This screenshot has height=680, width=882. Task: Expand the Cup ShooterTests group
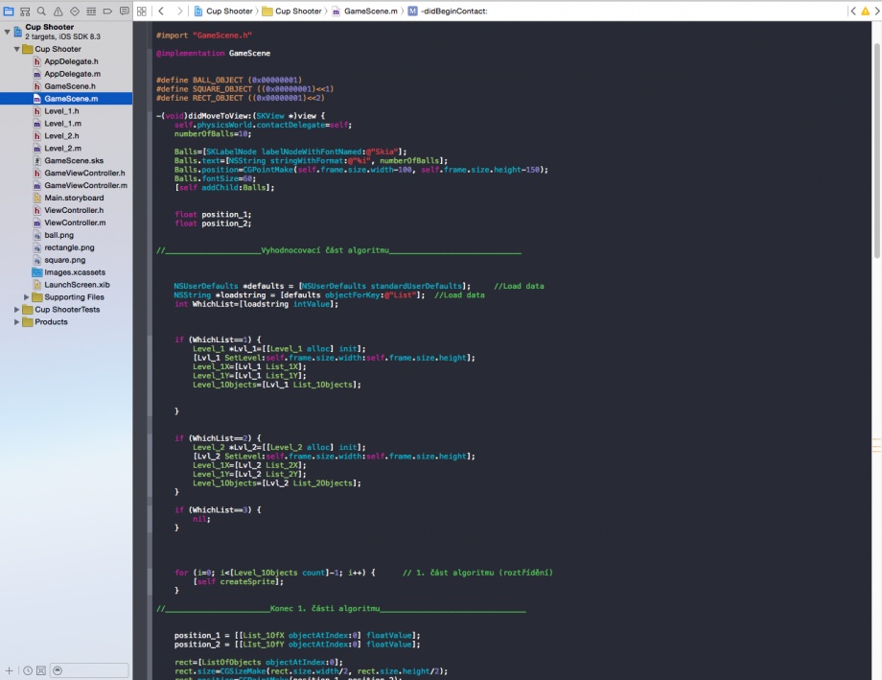17,310
